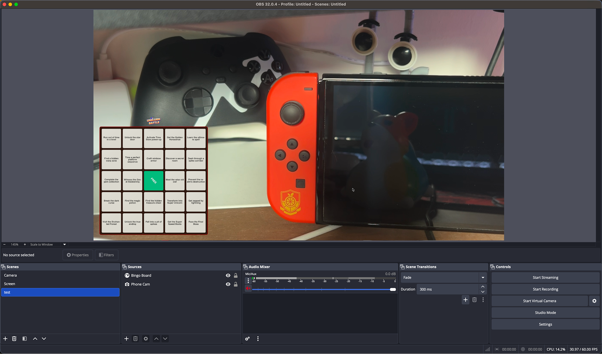Open the Fade transition dropdown
Image resolution: width=602 pixels, height=354 pixels.
tap(482, 277)
